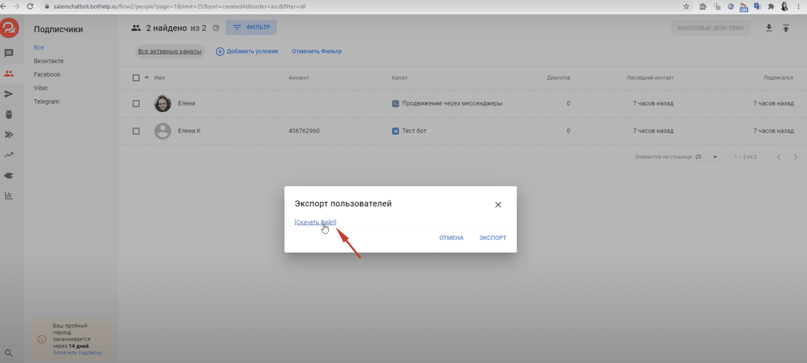
Task: Open the items-per-page dropdown showing 25
Action: [707, 157]
